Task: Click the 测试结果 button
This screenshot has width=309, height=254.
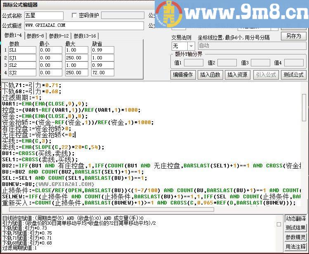Action: (x=296, y=228)
